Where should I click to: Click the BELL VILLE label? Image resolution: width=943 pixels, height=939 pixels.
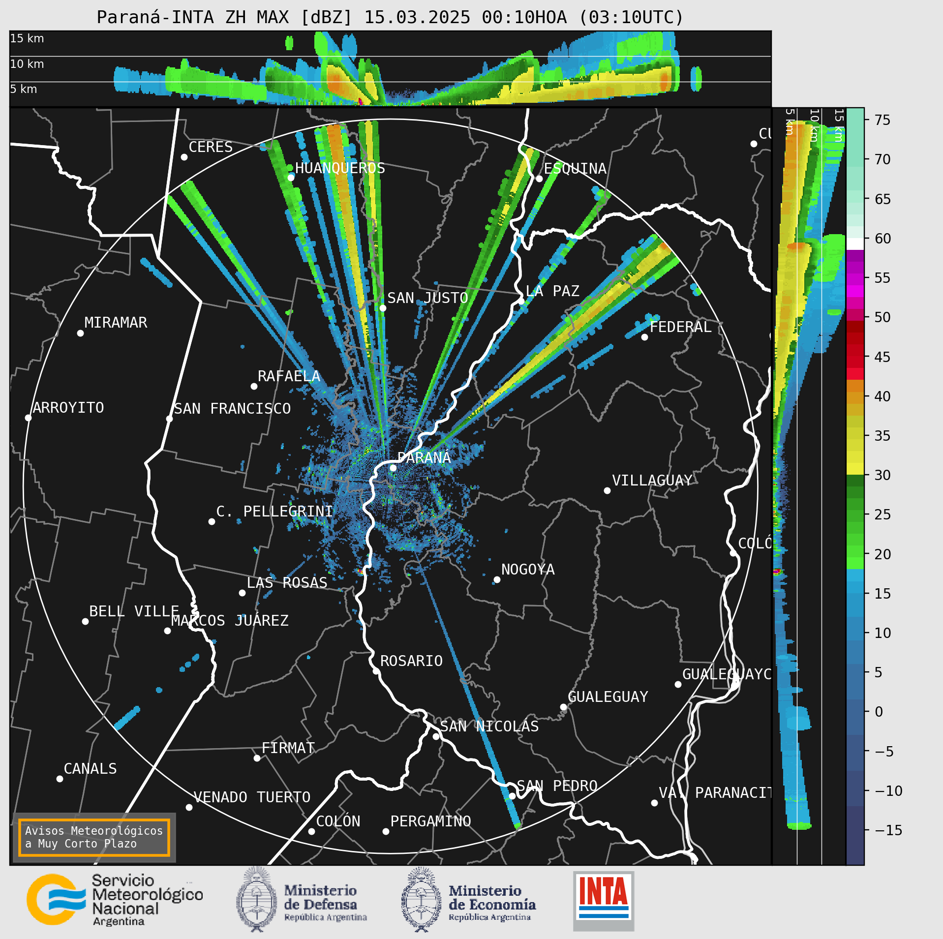[134, 611]
